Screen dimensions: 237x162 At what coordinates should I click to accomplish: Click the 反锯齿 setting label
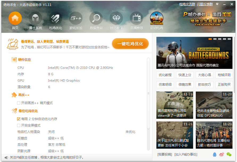point(22,138)
